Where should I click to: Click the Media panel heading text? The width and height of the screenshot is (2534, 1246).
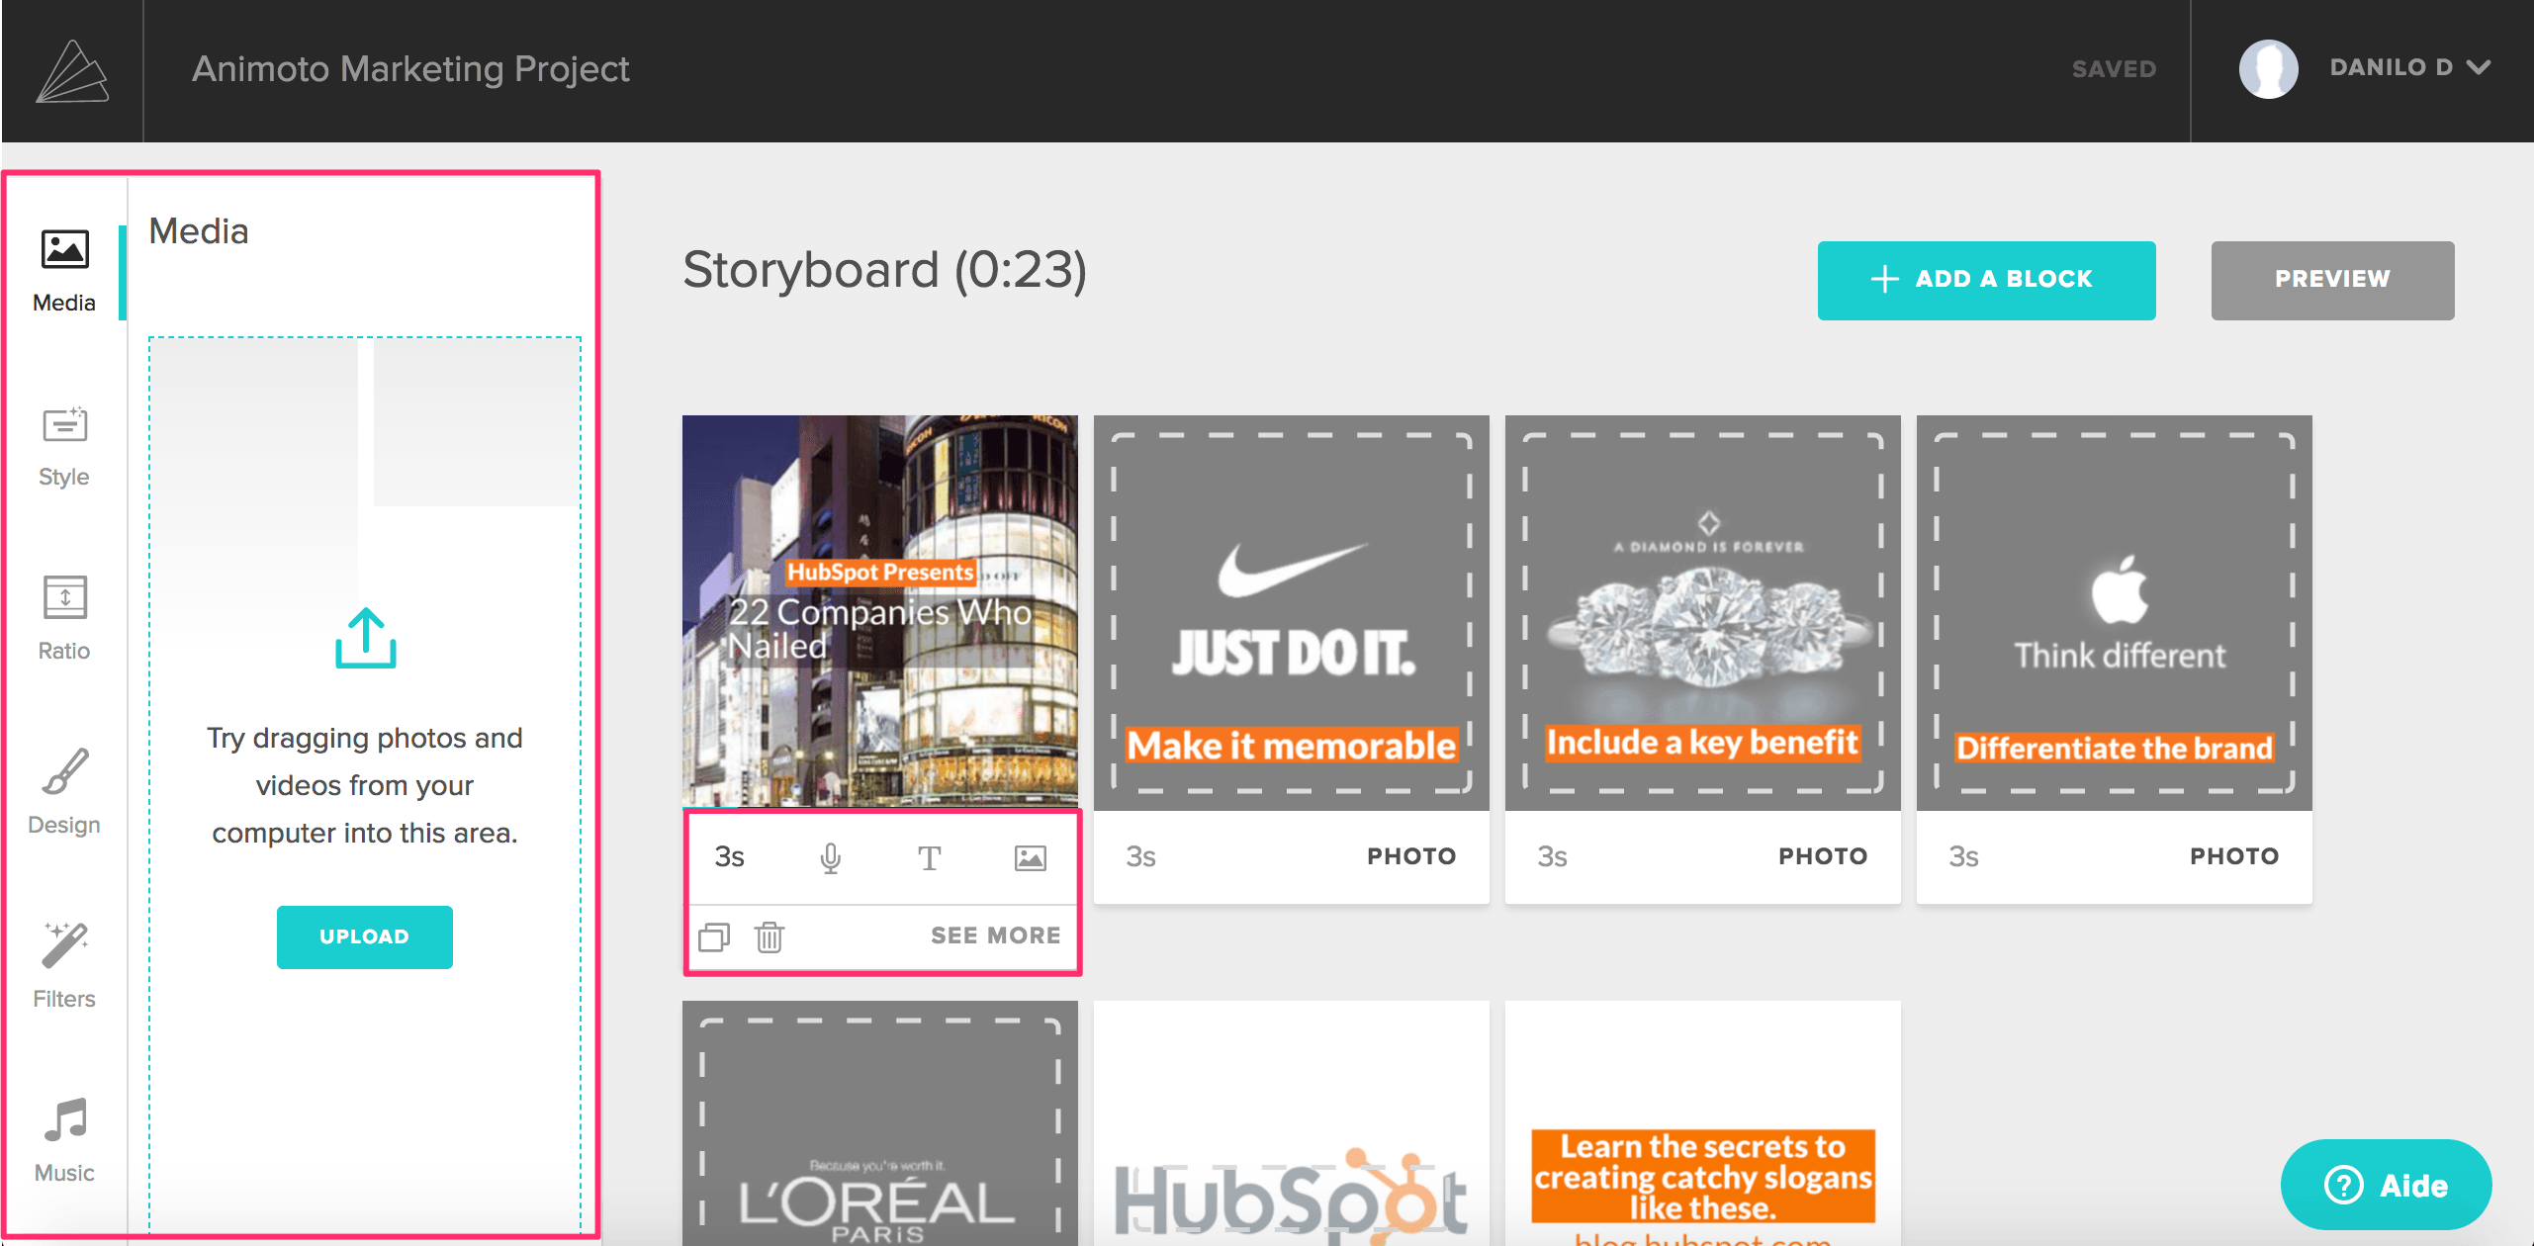pos(199,231)
